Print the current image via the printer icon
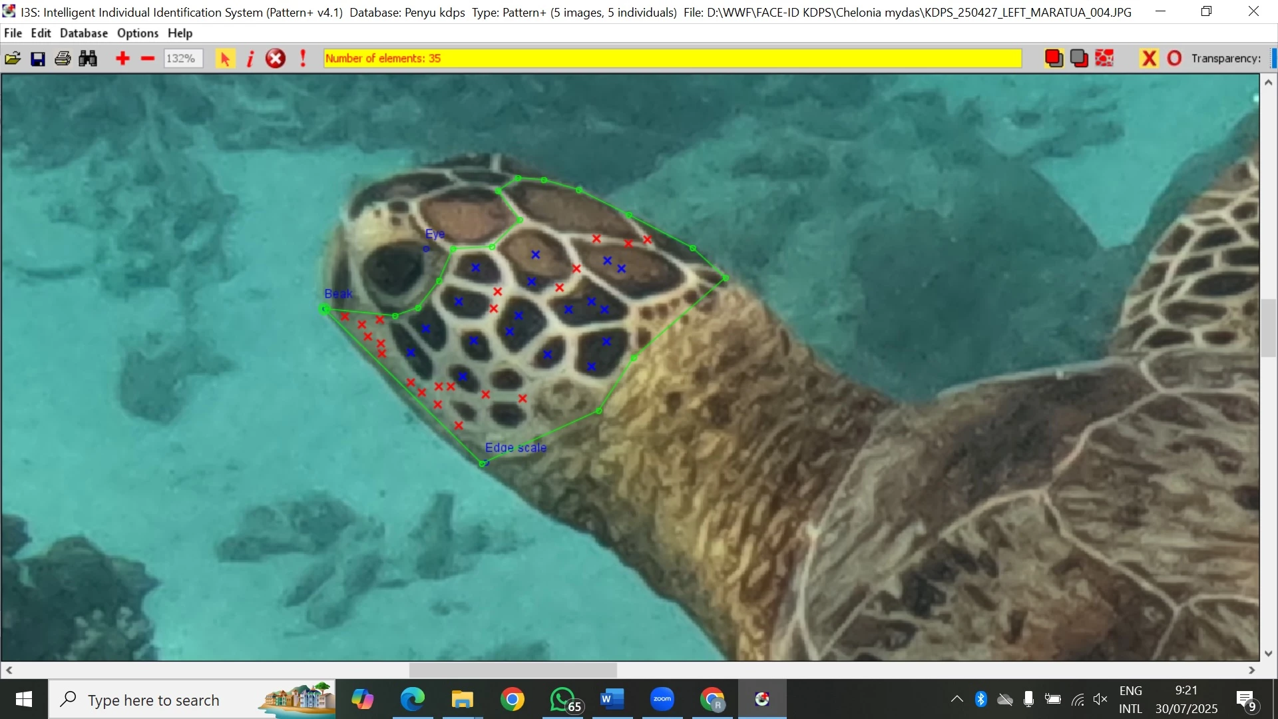Viewport: 1278px width, 719px height. (62, 58)
